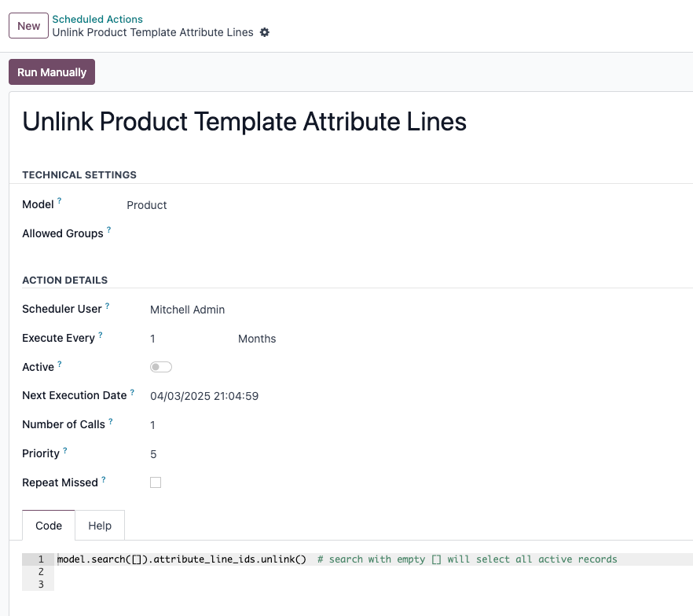Tick the Repeat Missed checkbox

156,482
